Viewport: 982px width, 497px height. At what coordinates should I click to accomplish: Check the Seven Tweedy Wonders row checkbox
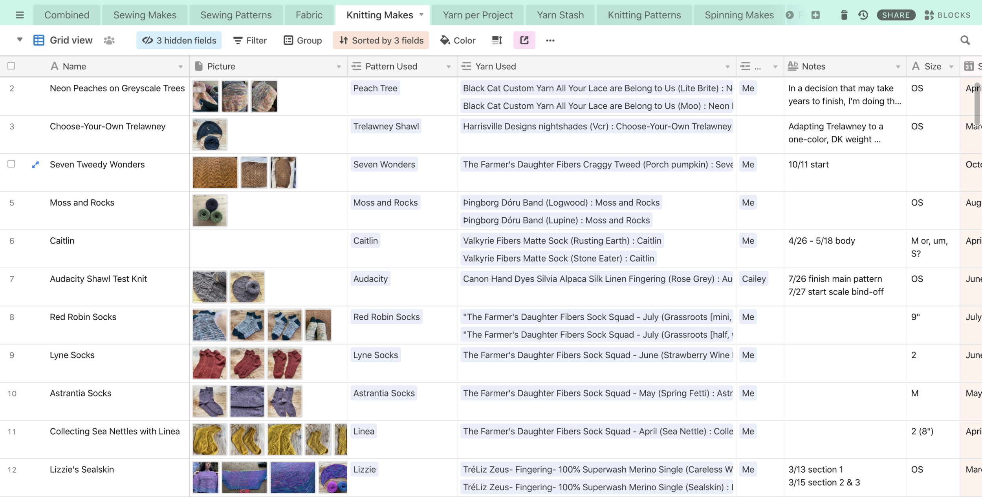pyautogui.click(x=11, y=164)
